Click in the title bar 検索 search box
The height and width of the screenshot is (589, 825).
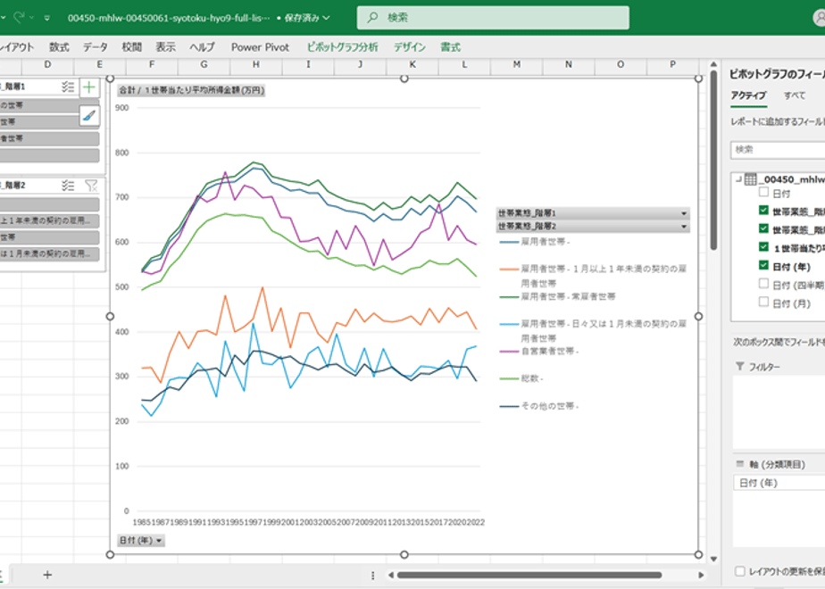(x=493, y=17)
